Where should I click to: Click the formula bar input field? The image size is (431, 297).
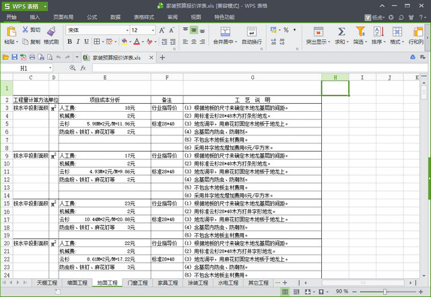pyautogui.click(x=260, y=68)
